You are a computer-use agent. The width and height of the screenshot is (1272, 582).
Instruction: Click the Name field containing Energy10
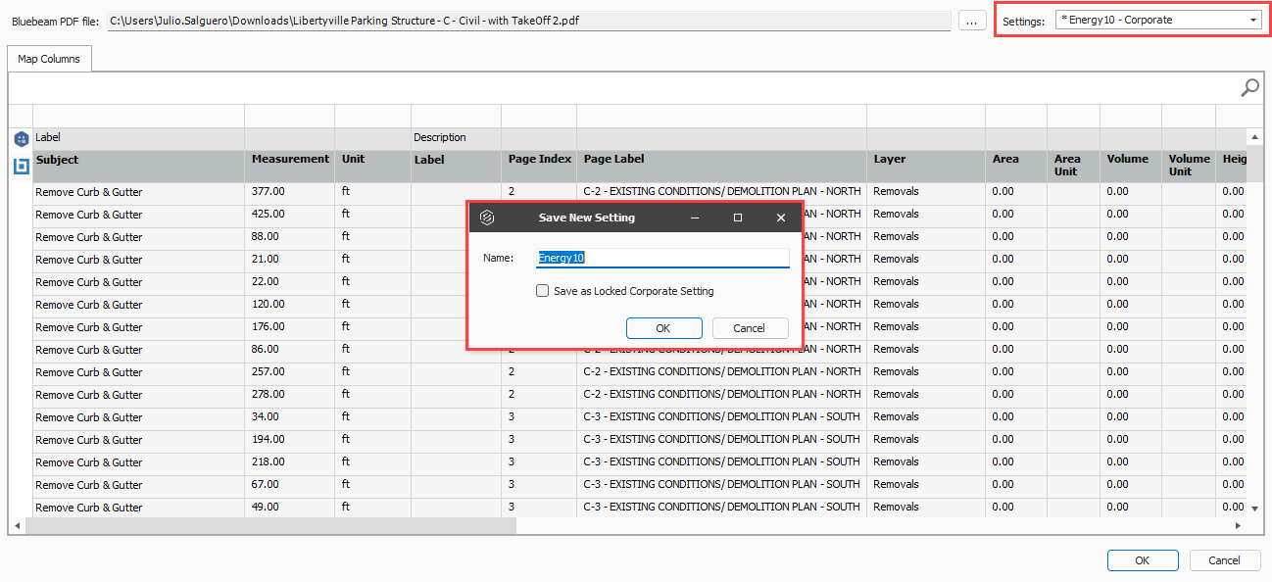(662, 259)
